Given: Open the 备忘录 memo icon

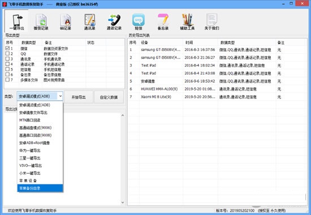Looking at the screenshot, I should (163, 22).
